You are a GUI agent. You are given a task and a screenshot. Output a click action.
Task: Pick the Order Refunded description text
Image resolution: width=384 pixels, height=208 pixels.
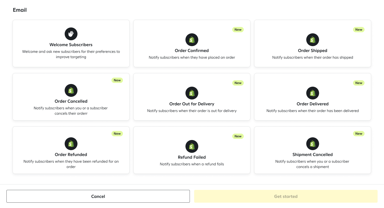[x=71, y=164]
